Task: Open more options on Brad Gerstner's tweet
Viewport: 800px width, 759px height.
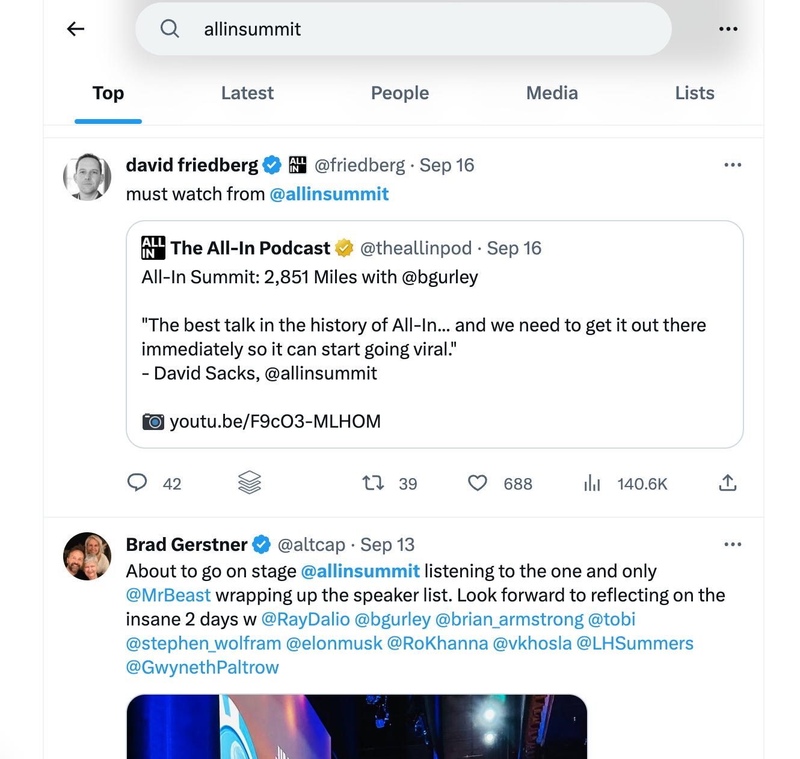Action: (x=732, y=544)
